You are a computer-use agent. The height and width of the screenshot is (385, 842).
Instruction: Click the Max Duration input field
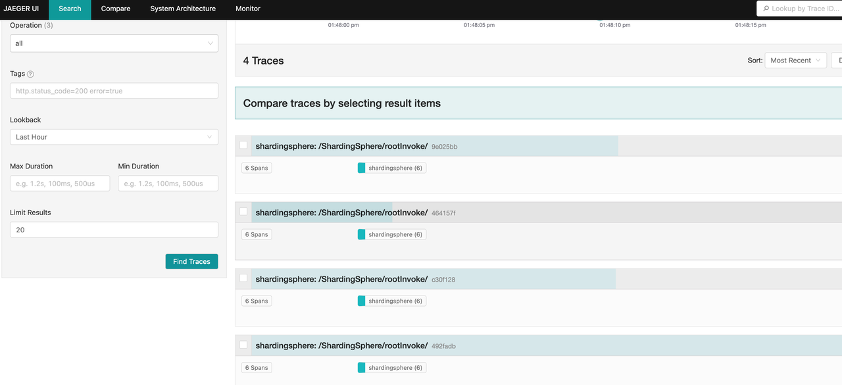(60, 184)
